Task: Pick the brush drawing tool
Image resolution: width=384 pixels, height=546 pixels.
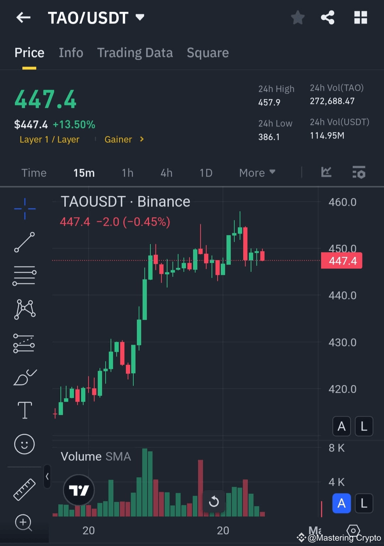Action: click(x=25, y=378)
